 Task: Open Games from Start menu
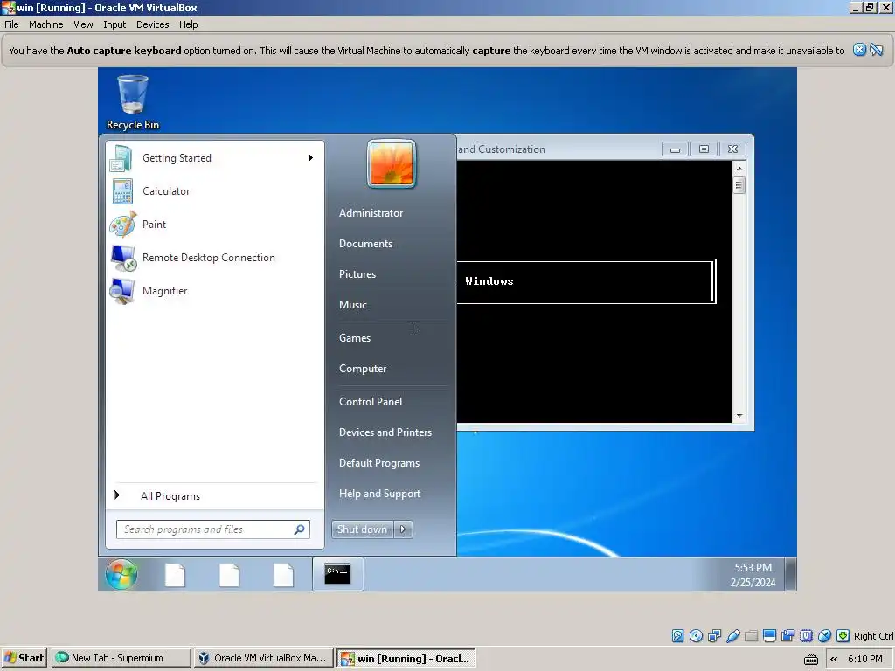pos(355,338)
